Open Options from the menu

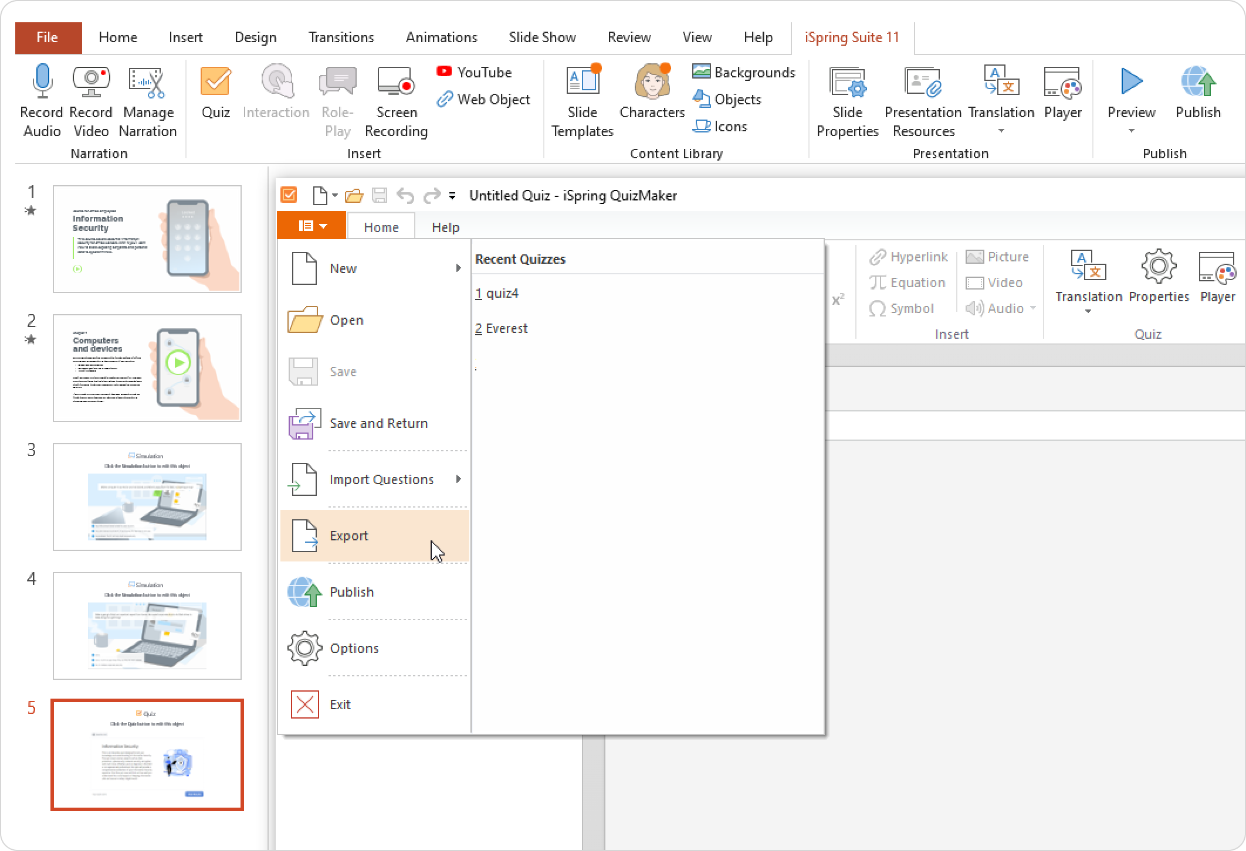coord(374,648)
